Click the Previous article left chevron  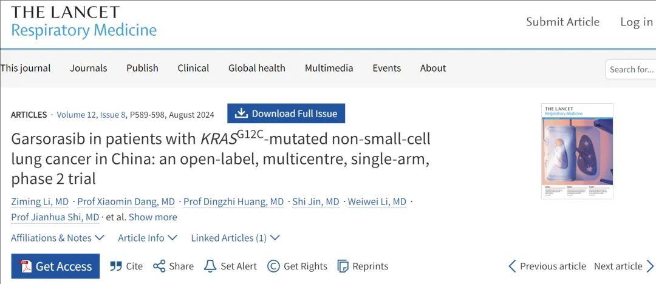tap(512, 266)
